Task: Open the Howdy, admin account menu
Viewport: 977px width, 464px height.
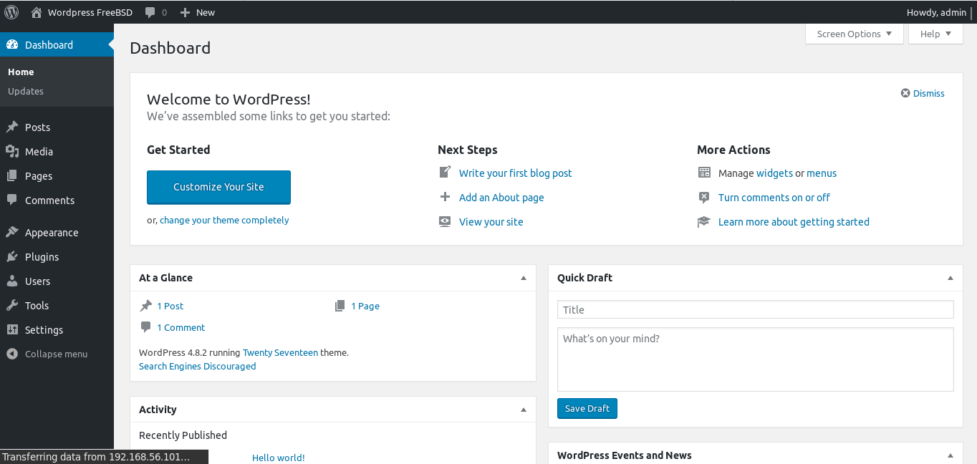Action: coord(936,12)
